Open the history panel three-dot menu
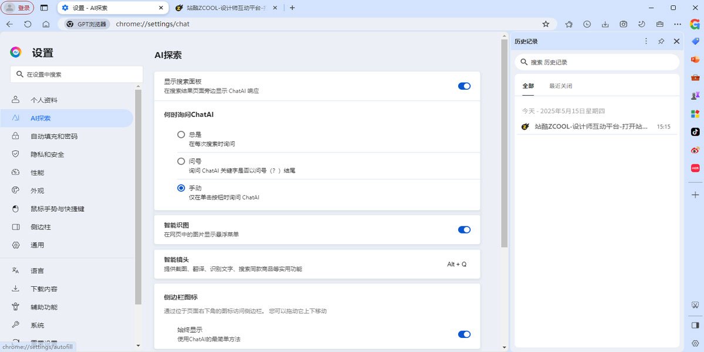This screenshot has height=352, width=704. point(646,41)
